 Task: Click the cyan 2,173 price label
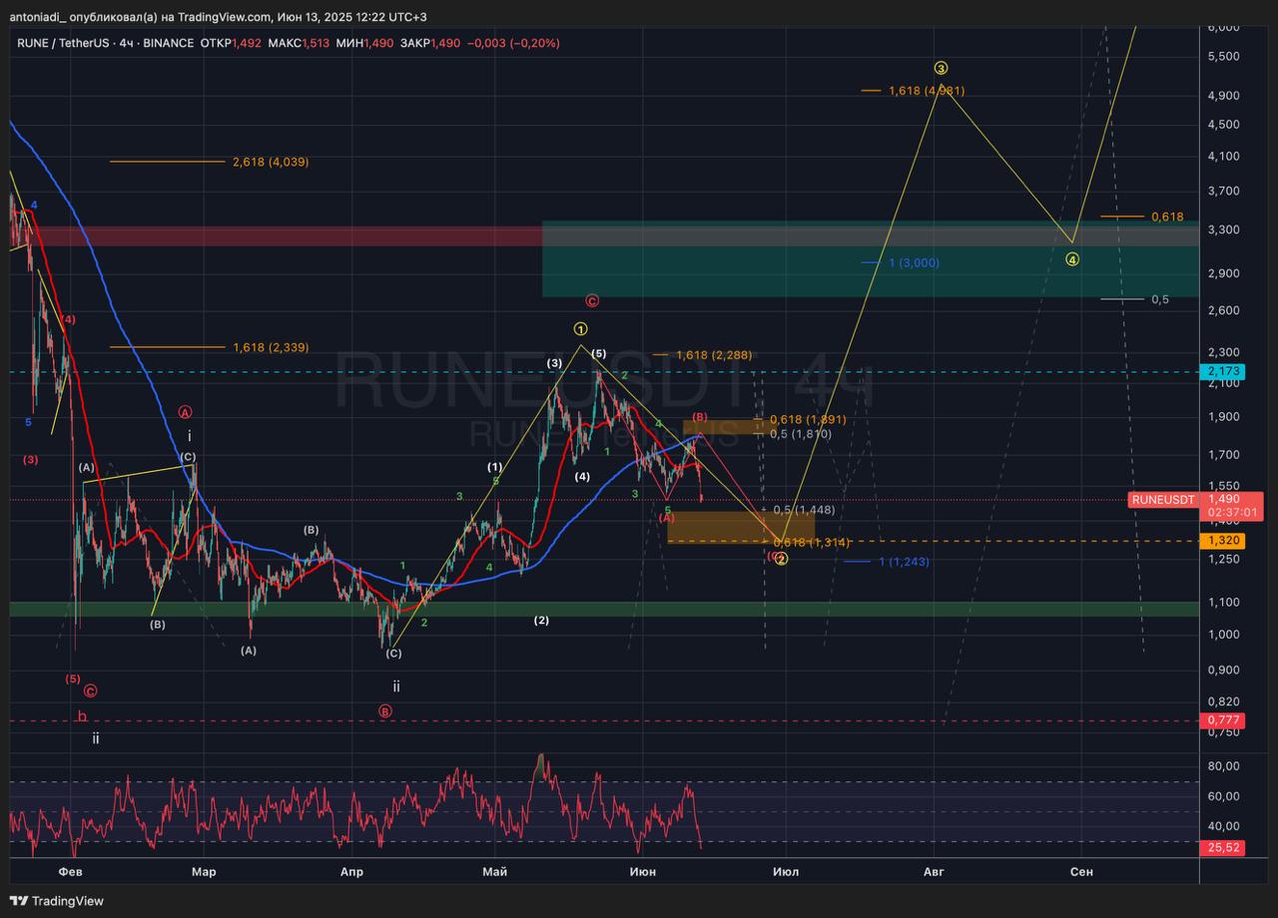1224,371
